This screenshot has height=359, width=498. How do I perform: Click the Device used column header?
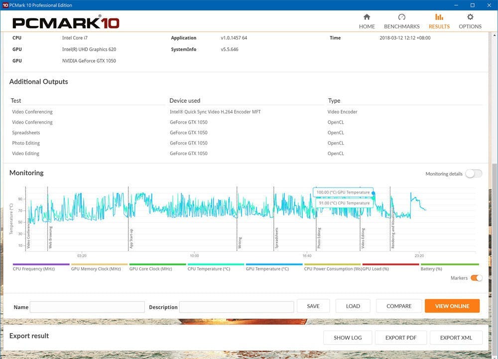[x=185, y=101]
